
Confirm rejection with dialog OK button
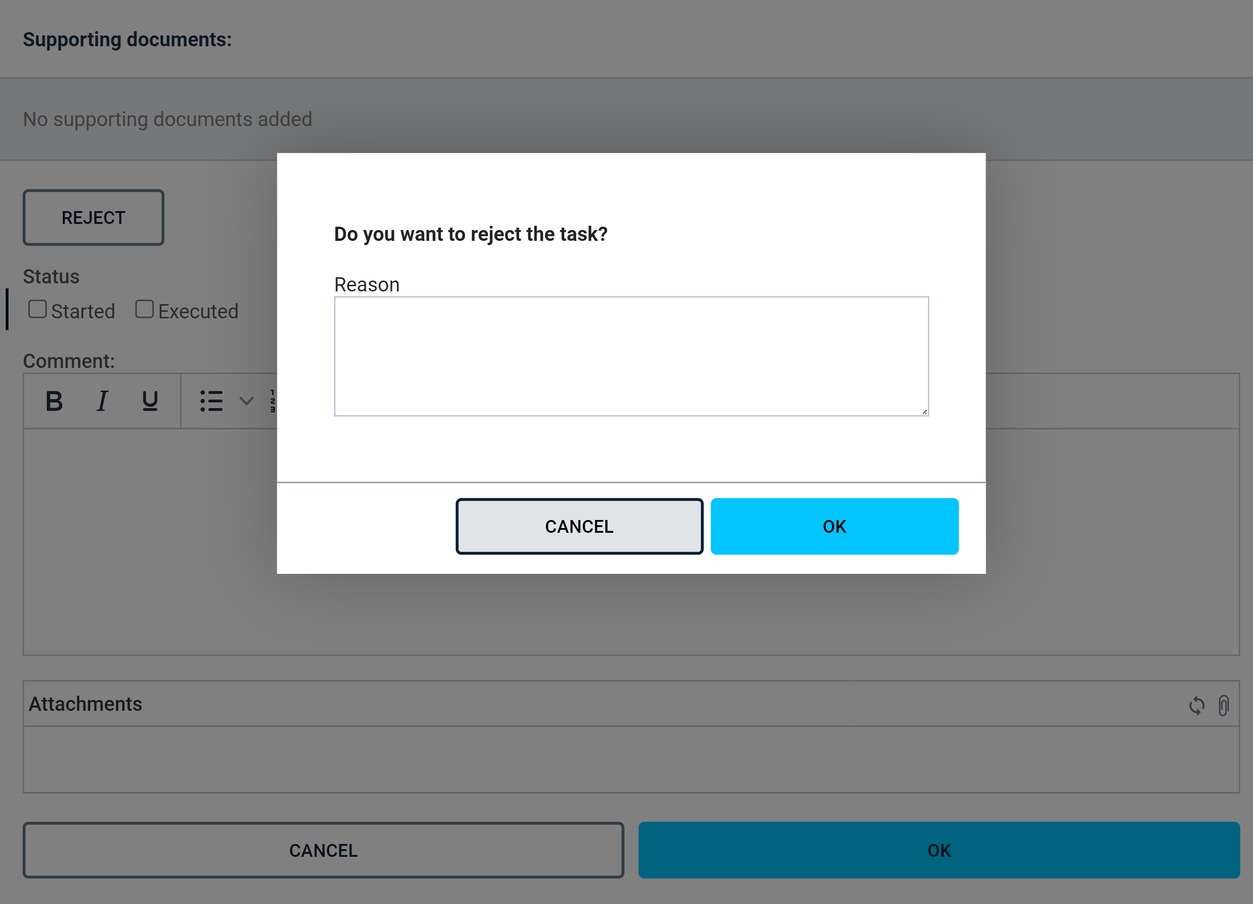834,526
